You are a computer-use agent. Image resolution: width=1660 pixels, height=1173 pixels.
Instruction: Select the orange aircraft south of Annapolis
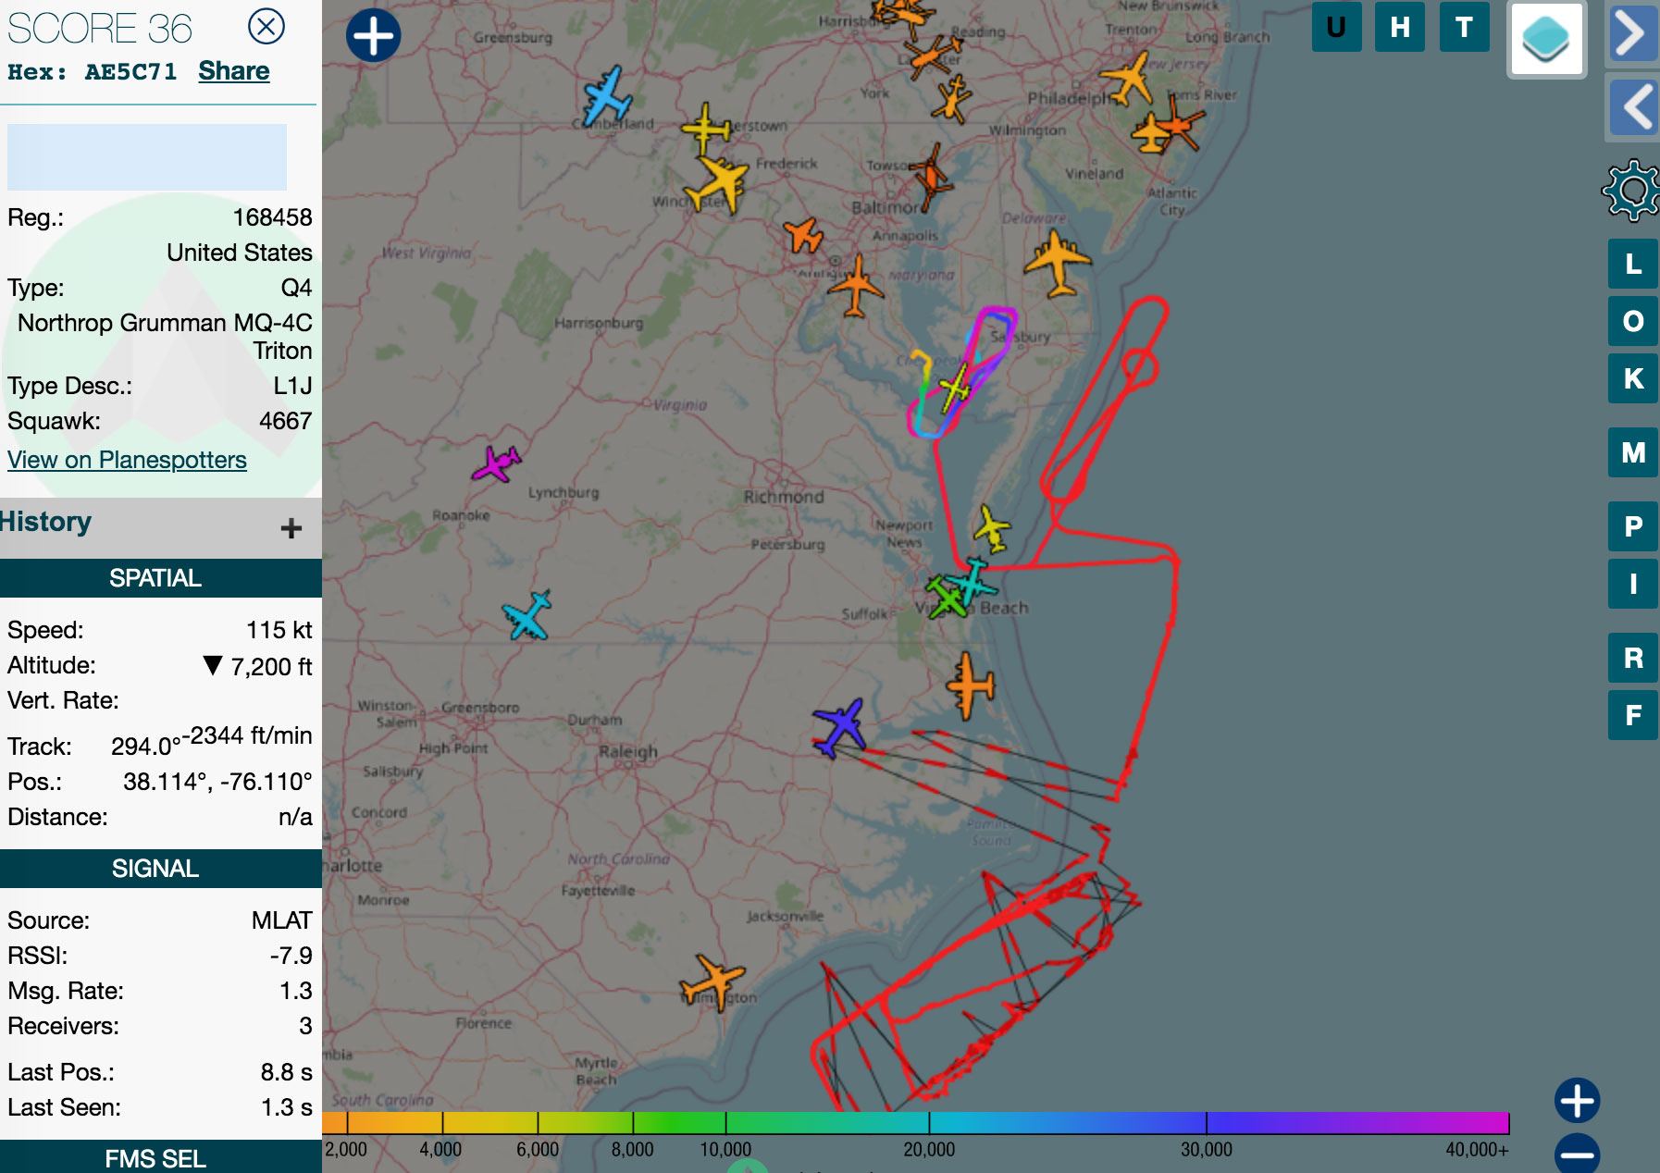855,286
